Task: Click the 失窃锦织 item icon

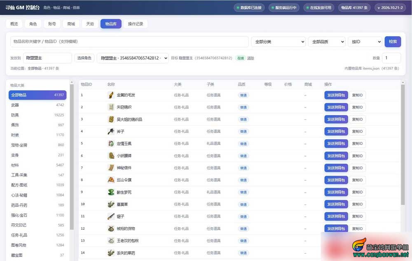Action: point(111,107)
